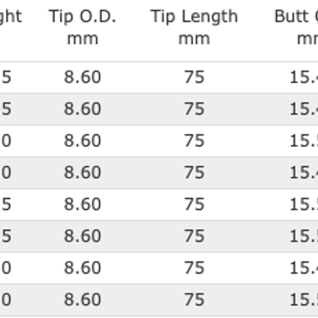Click the 75 value in the third row

click(194, 141)
